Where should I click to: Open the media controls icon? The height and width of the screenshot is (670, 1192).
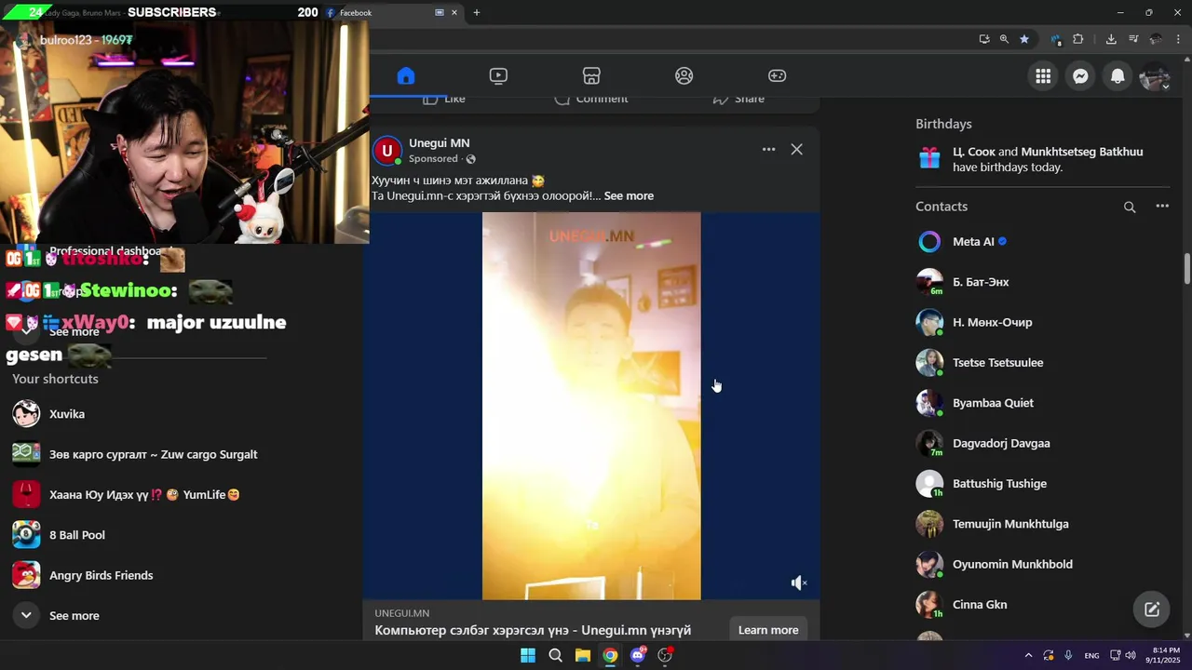coord(1133,39)
